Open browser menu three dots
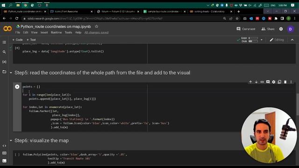Viewport: 299px width, 168px height. point(295,19)
